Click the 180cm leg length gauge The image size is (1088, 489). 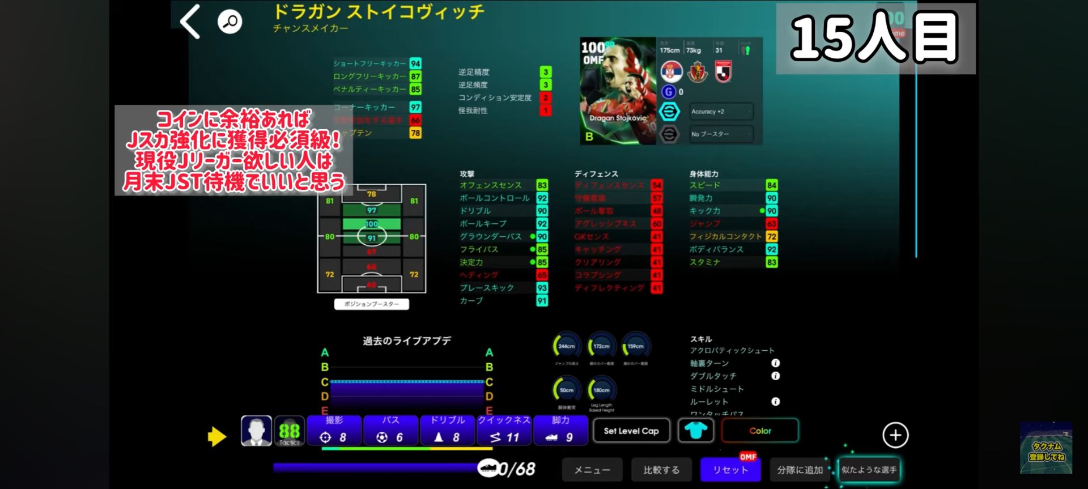(601, 390)
